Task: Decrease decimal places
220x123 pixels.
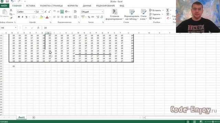Action: click(102, 17)
